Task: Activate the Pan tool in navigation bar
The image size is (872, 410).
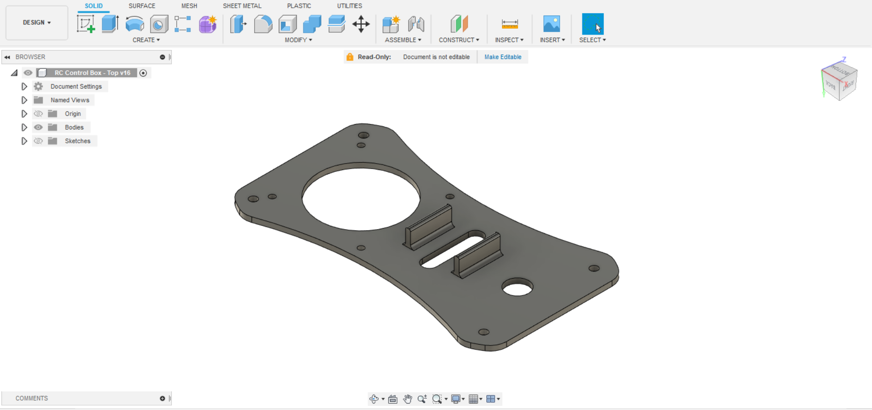Action: point(407,399)
